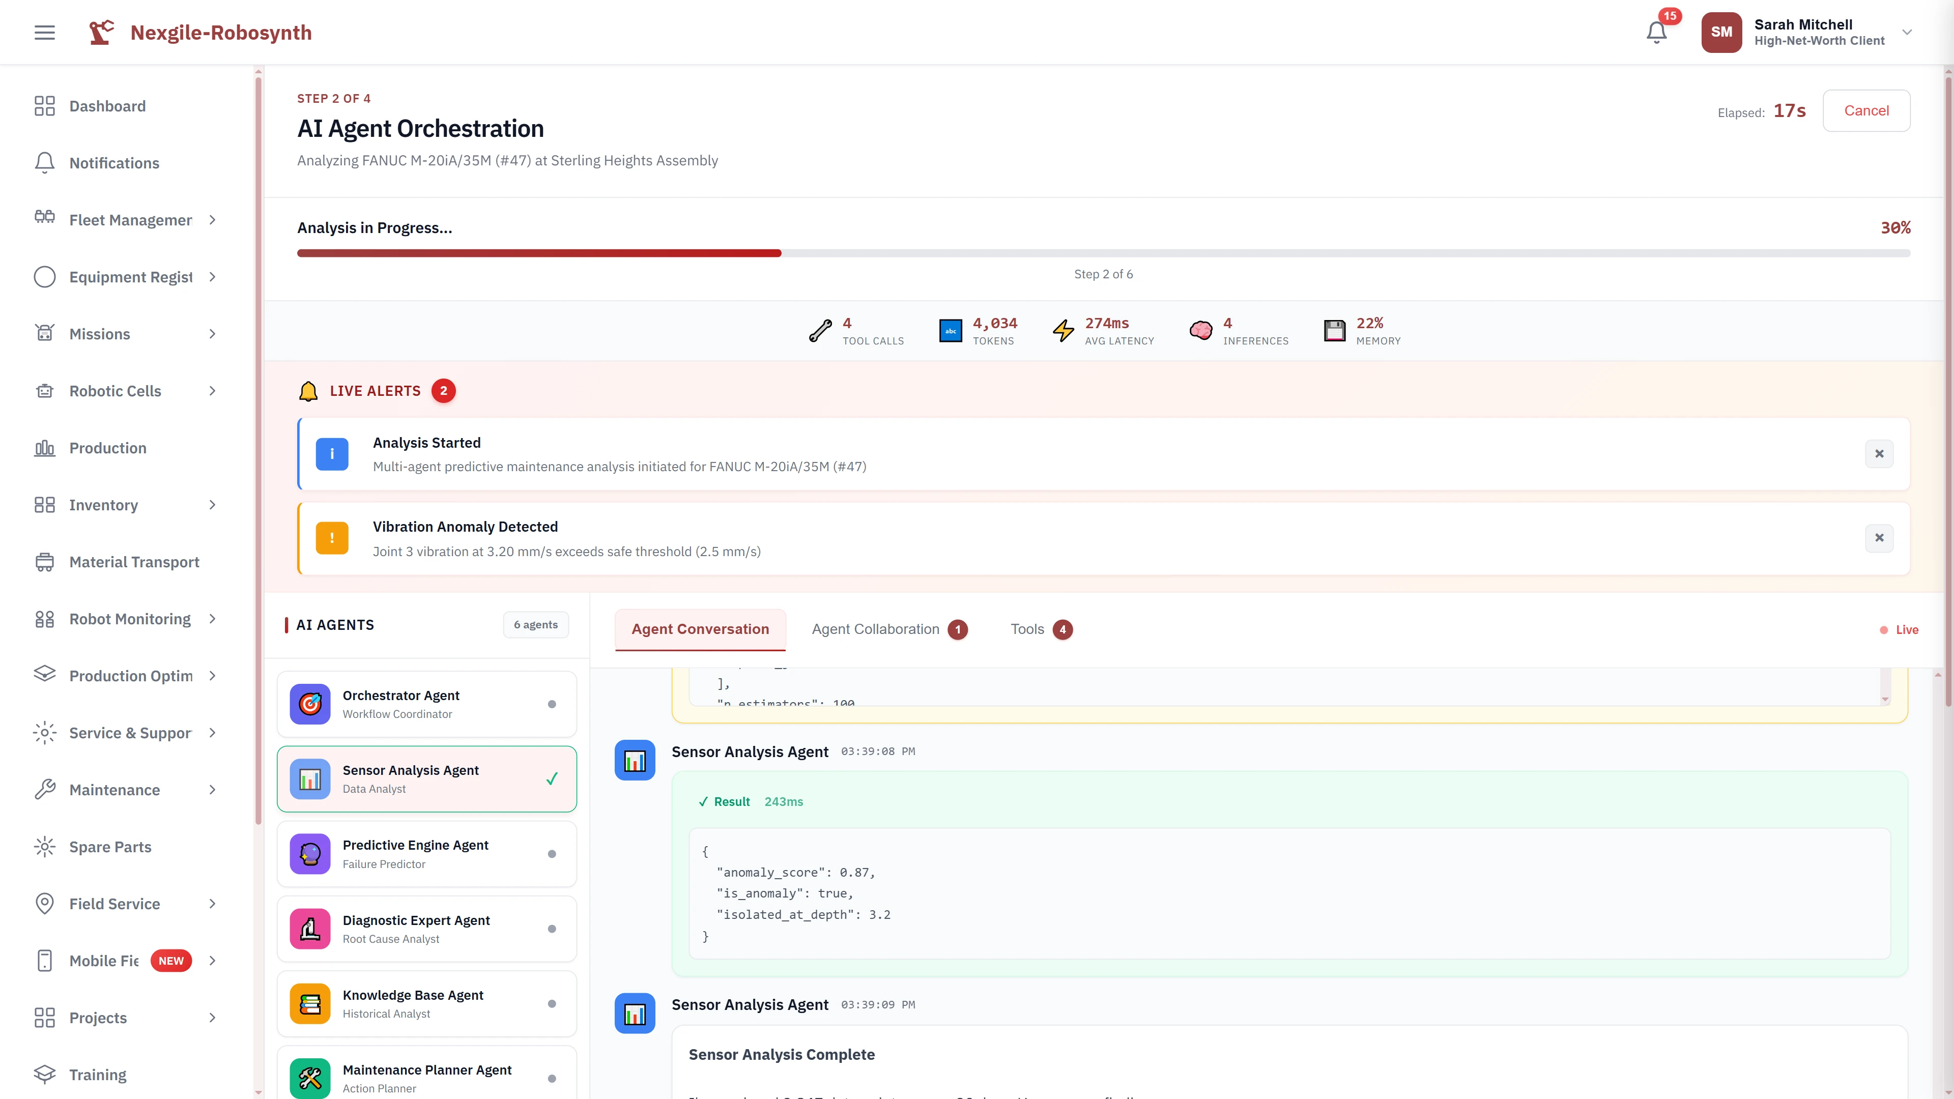Open the notifications bell with 15 alerts
The image size is (1954, 1099).
[1657, 31]
